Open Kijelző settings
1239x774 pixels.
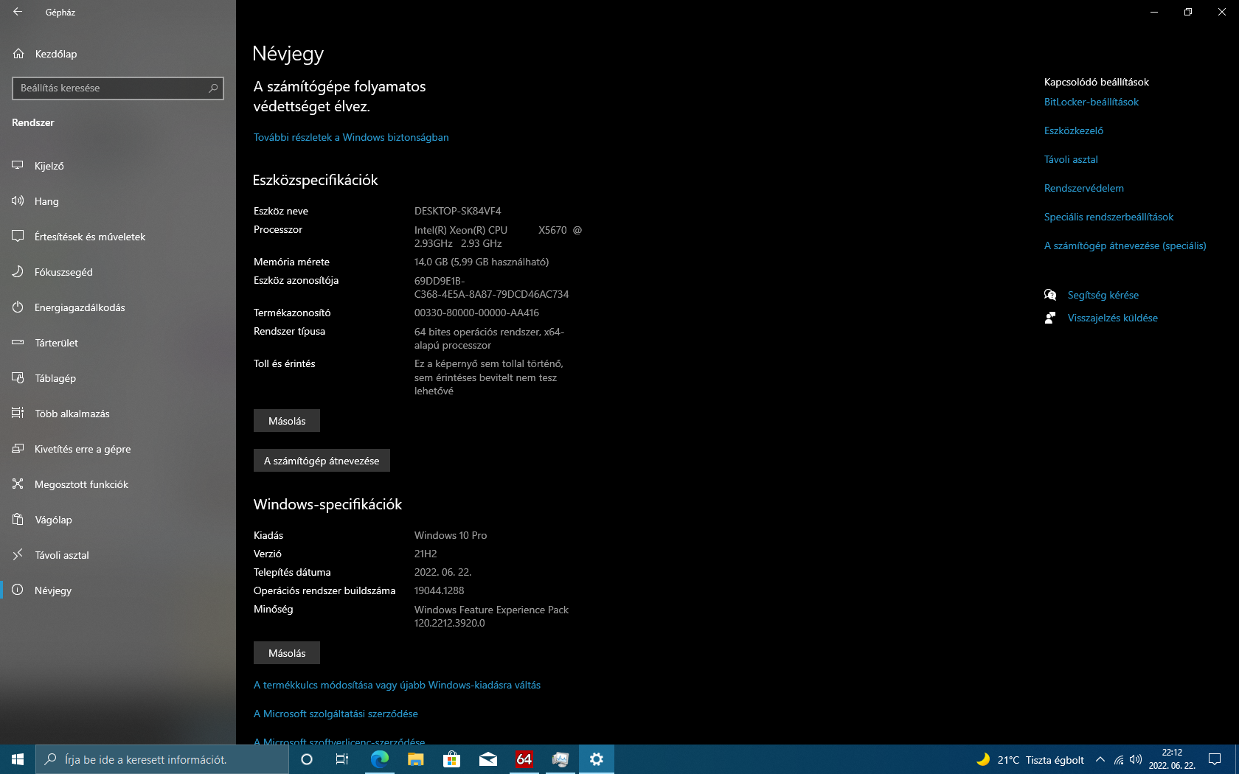click(x=118, y=166)
